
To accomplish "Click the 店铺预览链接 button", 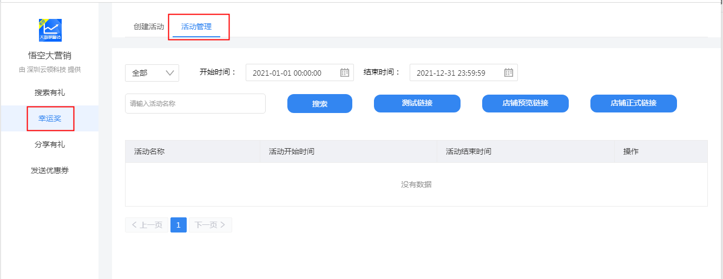I will pos(525,103).
